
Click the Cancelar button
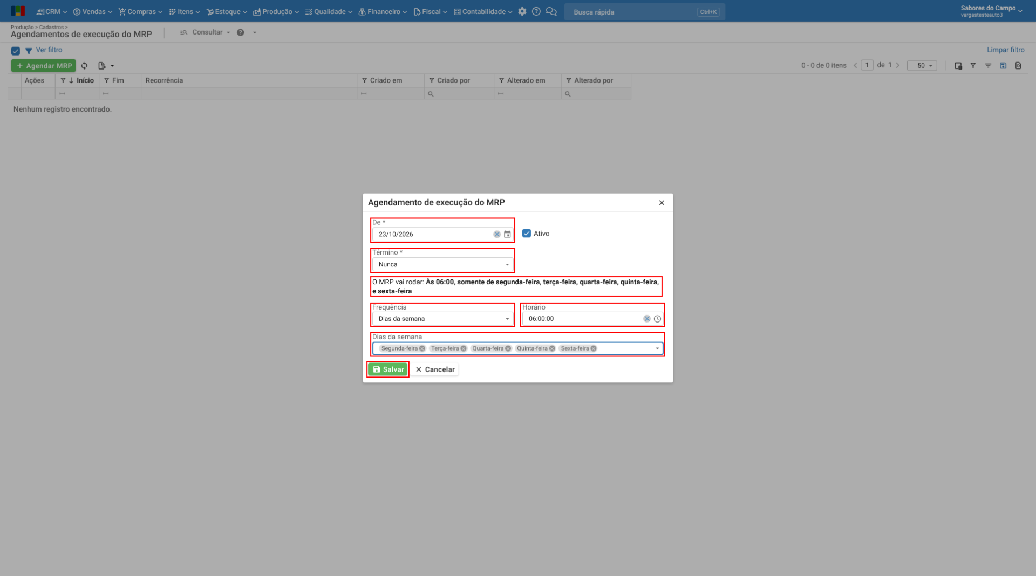coord(435,369)
